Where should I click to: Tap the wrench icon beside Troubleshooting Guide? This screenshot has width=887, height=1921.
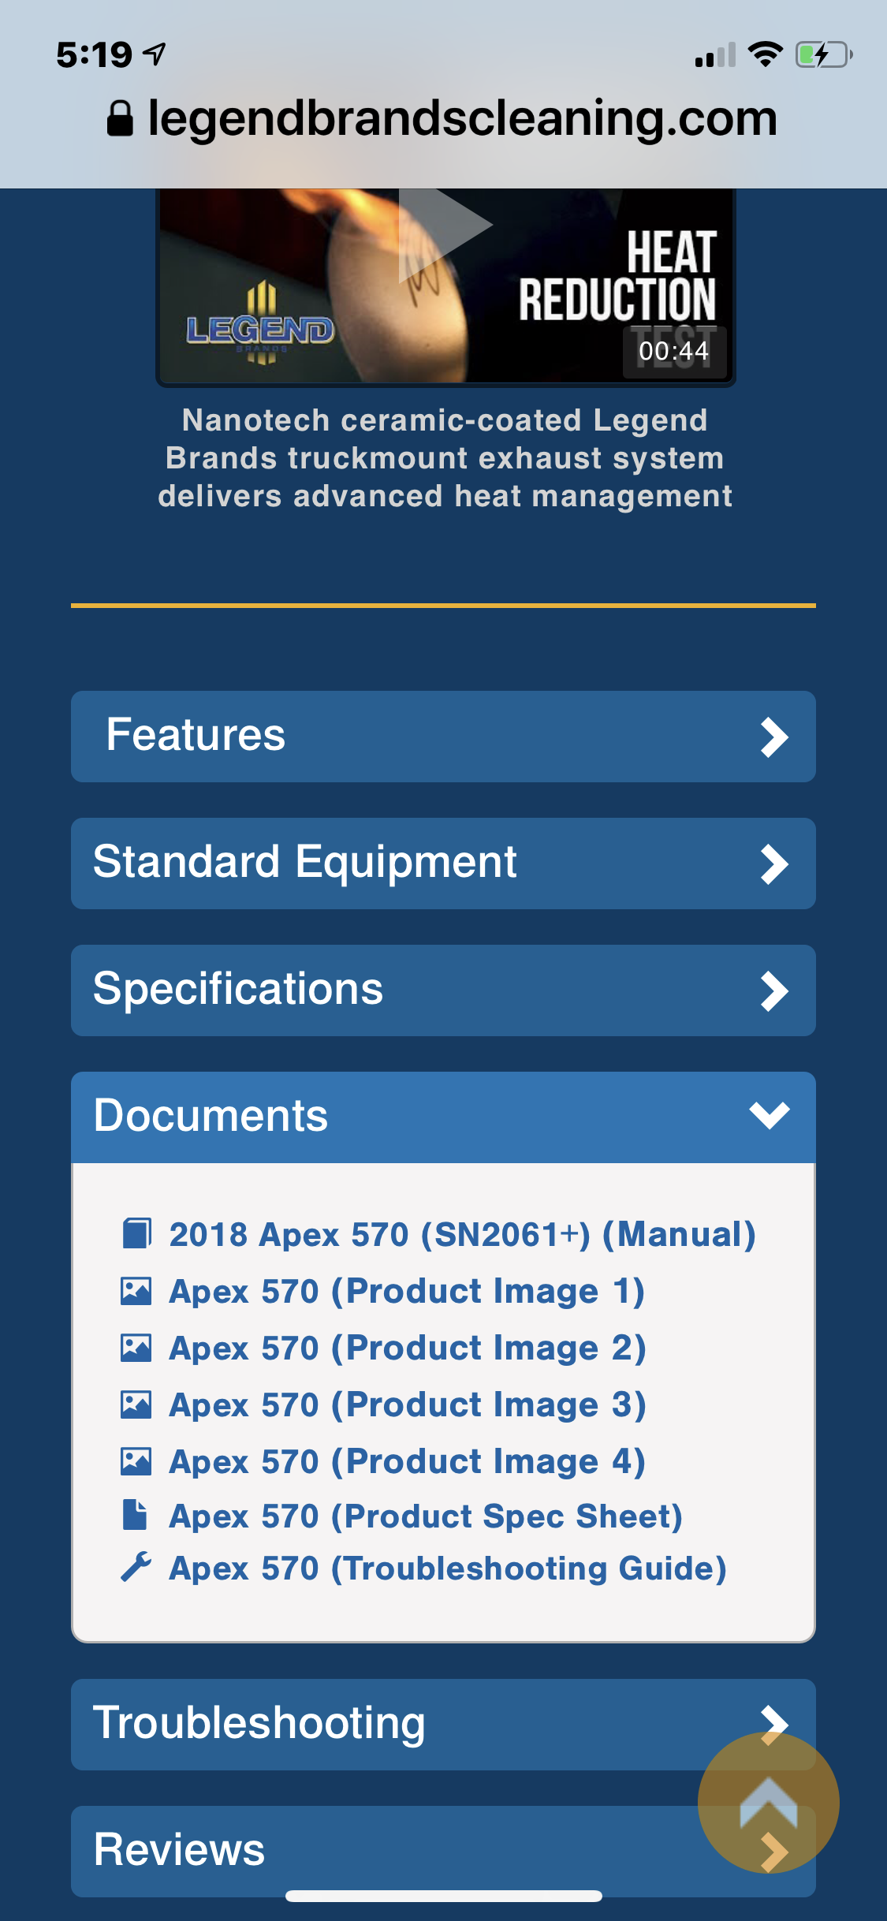pyautogui.click(x=136, y=1567)
